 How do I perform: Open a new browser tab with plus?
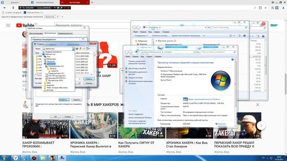pos(92,2)
